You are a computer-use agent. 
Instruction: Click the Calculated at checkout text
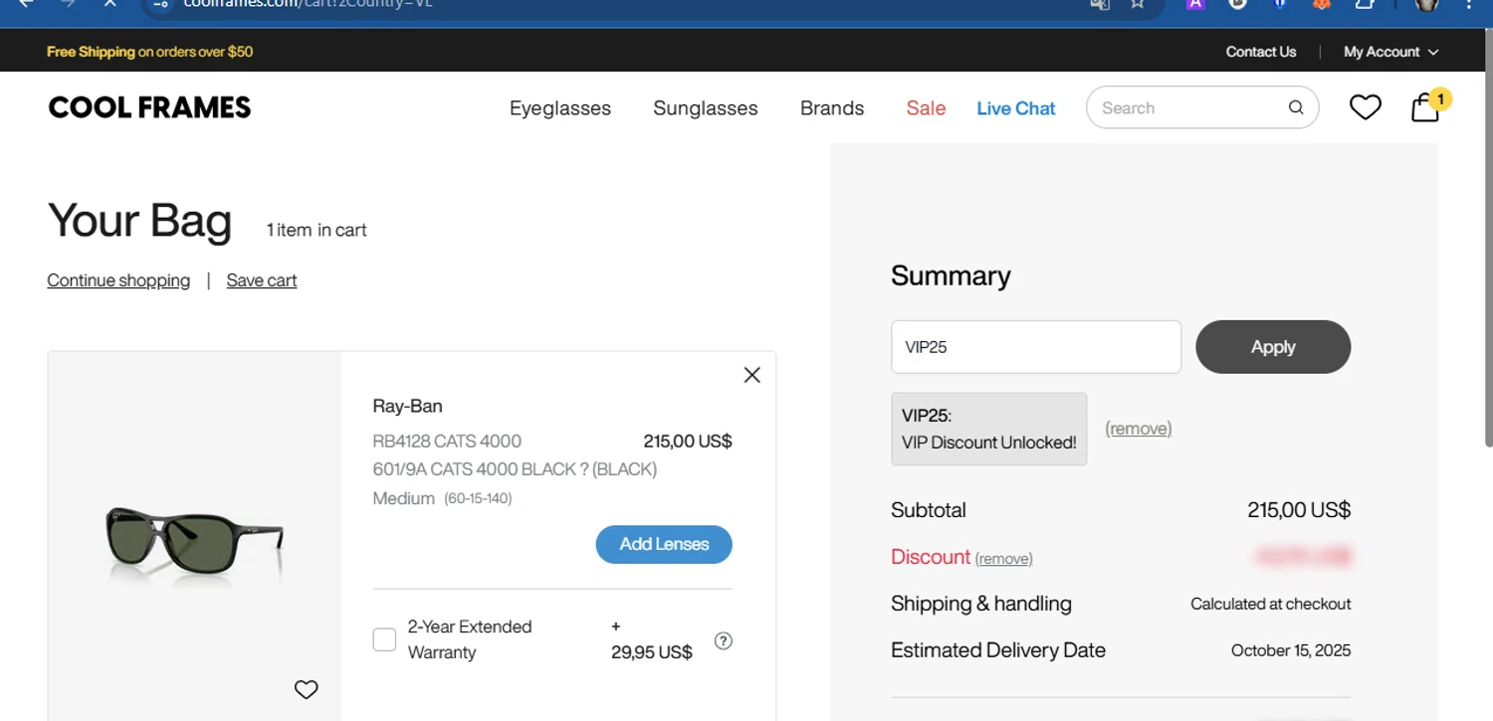pyautogui.click(x=1271, y=604)
